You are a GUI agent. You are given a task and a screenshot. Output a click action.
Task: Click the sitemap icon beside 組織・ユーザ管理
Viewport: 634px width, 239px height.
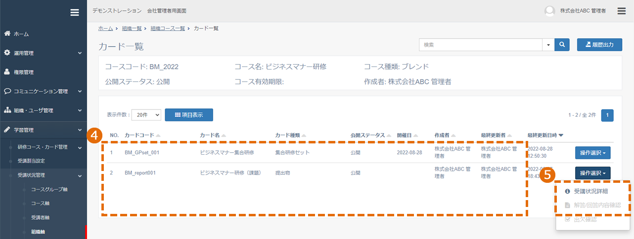coord(7,110)
